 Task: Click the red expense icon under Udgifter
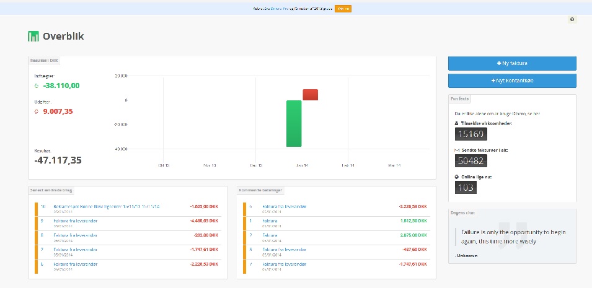click(37, 111)
